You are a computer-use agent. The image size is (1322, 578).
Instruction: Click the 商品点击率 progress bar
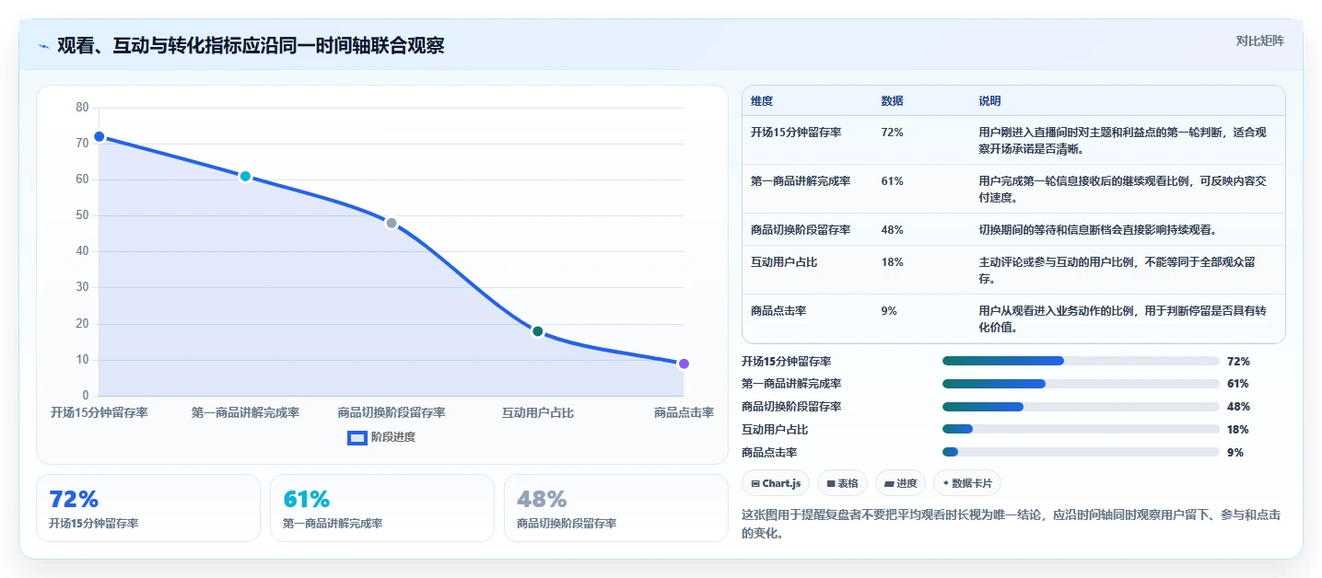tap(1081, 452)
